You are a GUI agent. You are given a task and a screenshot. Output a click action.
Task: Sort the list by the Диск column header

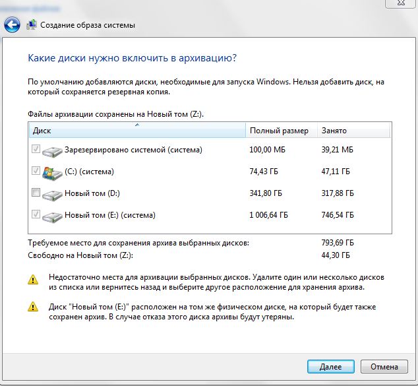pos(137,130)
